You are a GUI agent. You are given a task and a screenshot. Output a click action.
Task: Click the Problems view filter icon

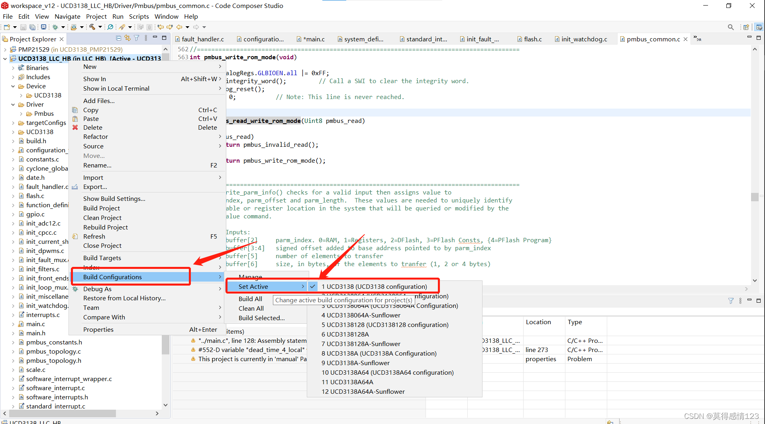(x=731, y=301)
